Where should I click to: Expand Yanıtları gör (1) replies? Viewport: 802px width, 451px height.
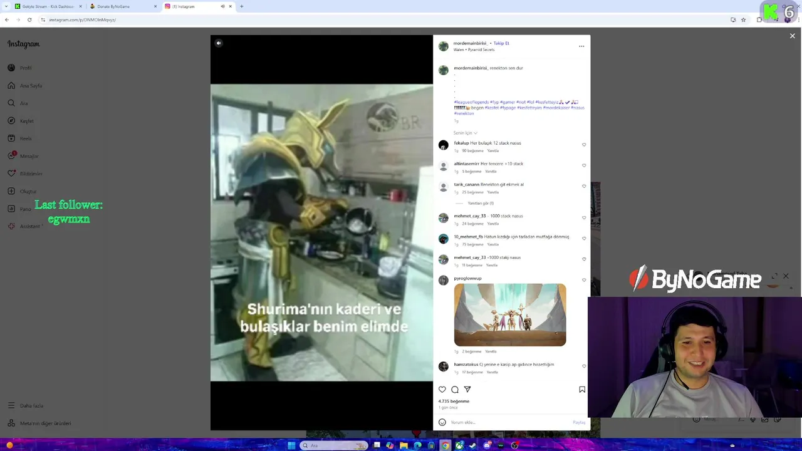[481, 203]
